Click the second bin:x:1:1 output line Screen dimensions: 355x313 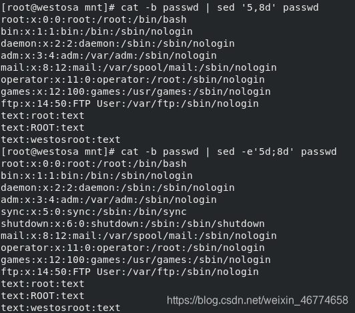point(97,176)
